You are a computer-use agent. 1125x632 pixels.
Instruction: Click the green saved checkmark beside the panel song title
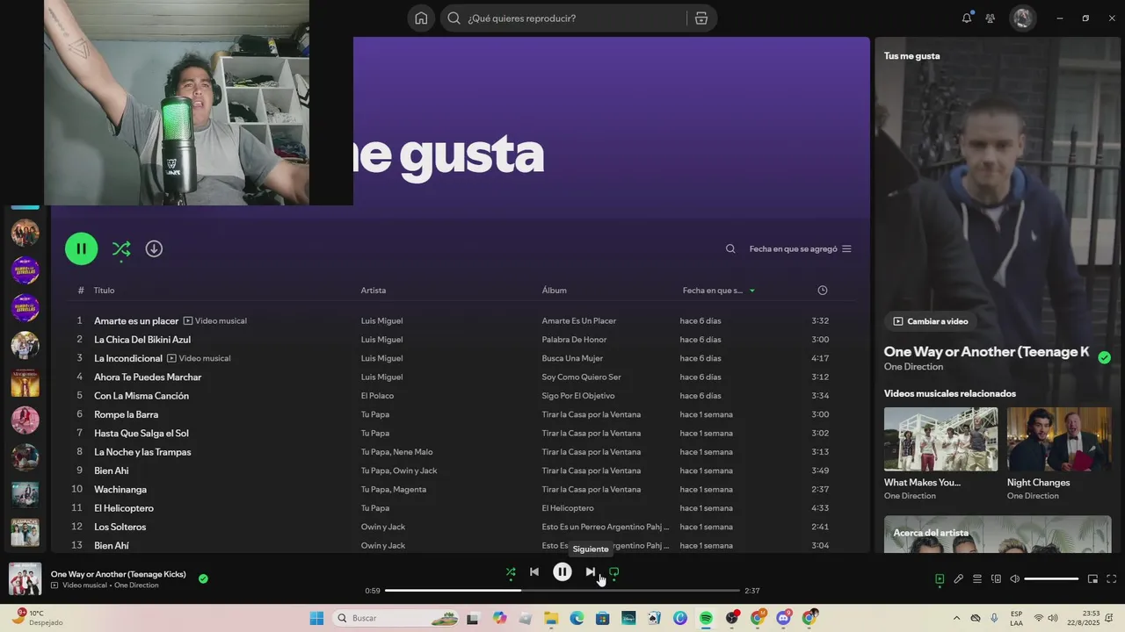[x=1105, y=357]
